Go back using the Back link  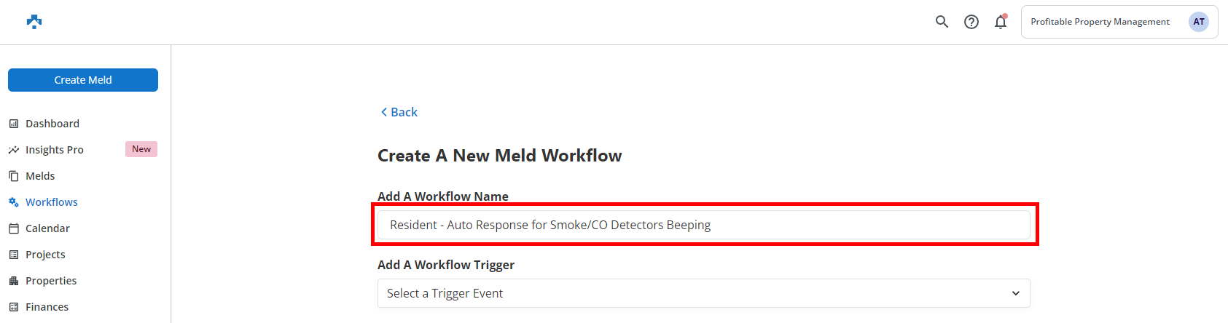tap(399, 112)
